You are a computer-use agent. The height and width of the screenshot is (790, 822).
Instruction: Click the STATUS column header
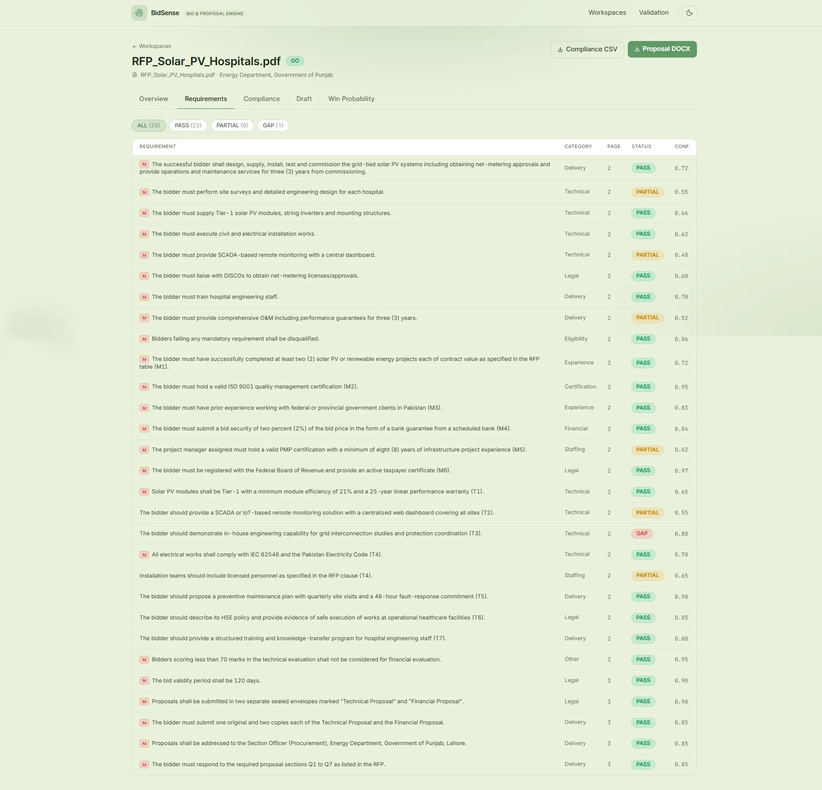(641, 147)
